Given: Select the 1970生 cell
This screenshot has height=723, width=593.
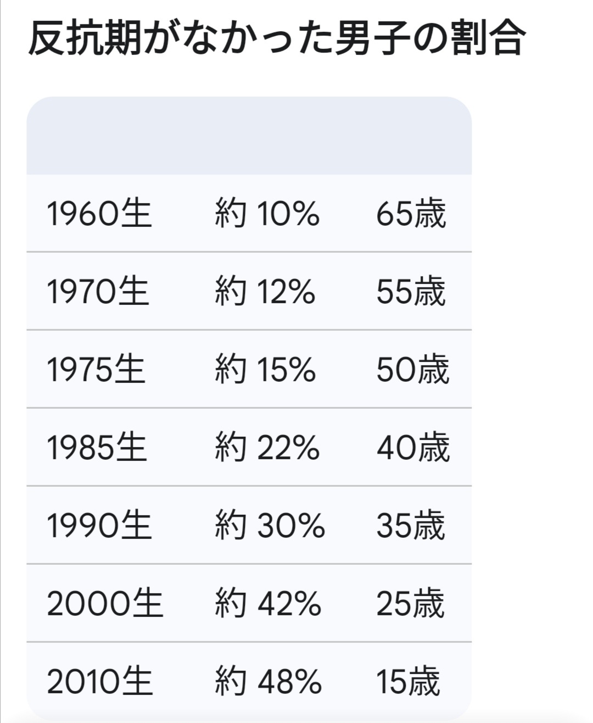Looking at the screenshot, I should pos(98,291).
